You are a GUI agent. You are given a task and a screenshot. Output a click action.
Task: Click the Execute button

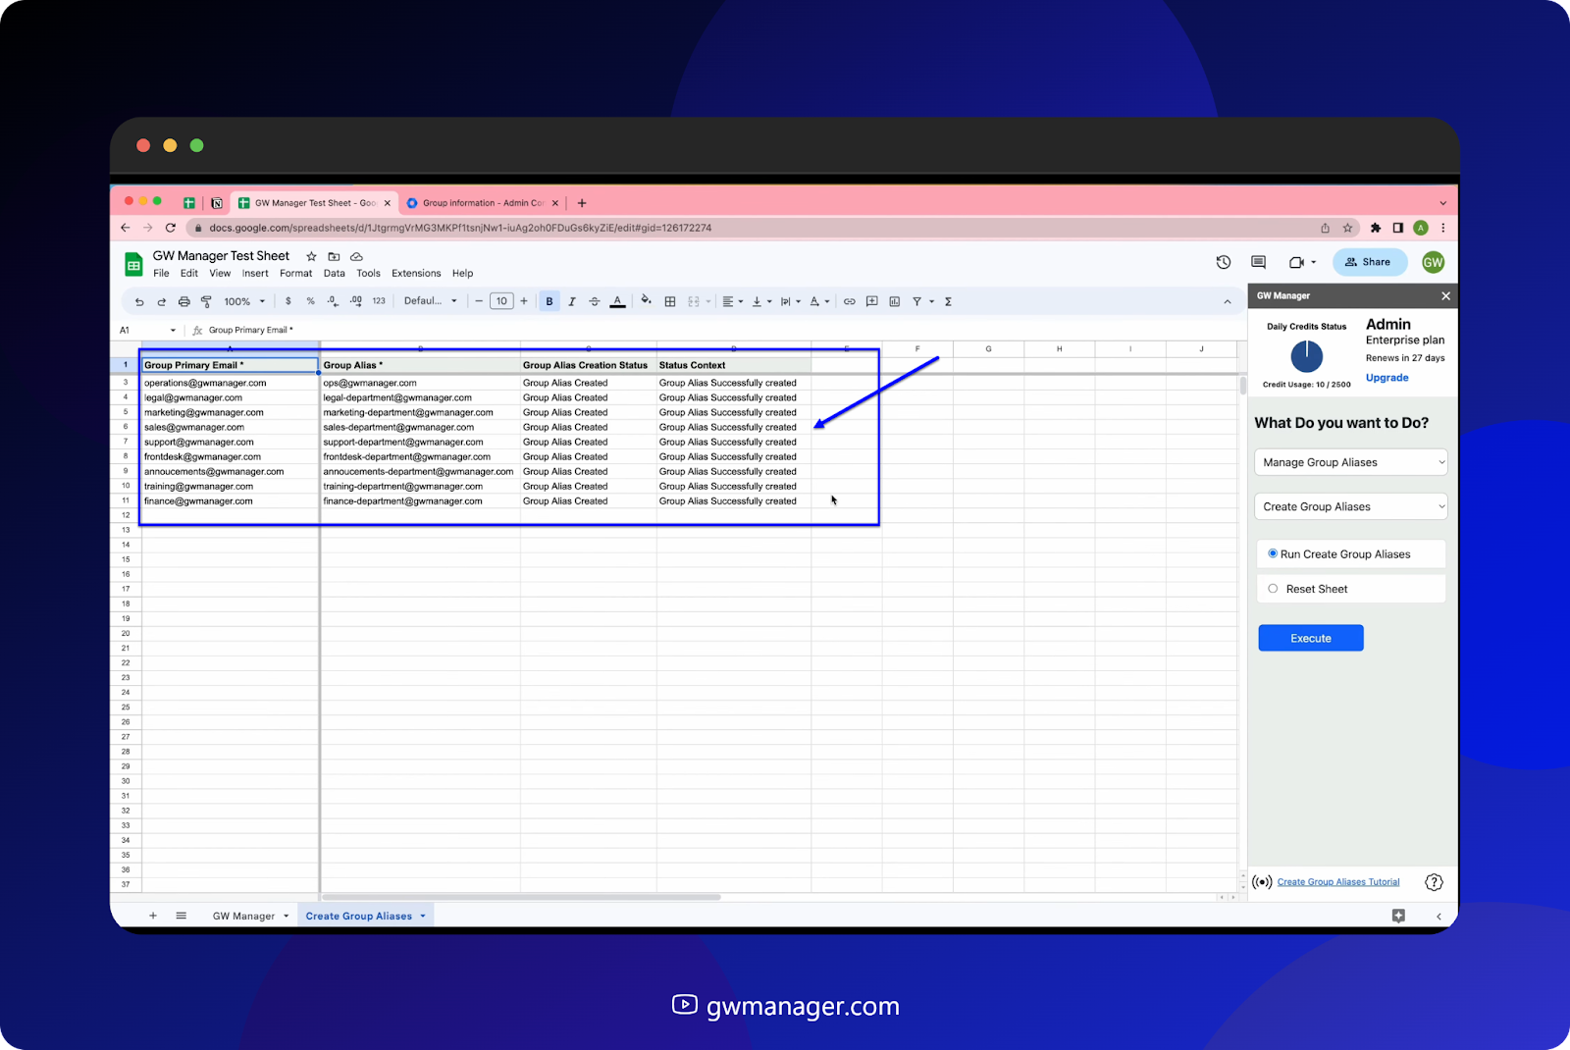point(1311,638)
